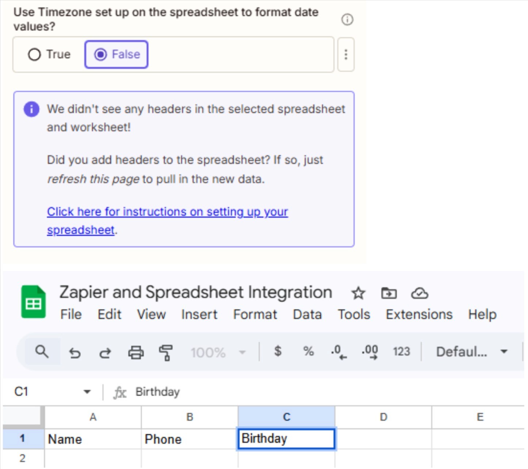Open the Data menu
Screen dimensions: 528x469
point(307,314)
